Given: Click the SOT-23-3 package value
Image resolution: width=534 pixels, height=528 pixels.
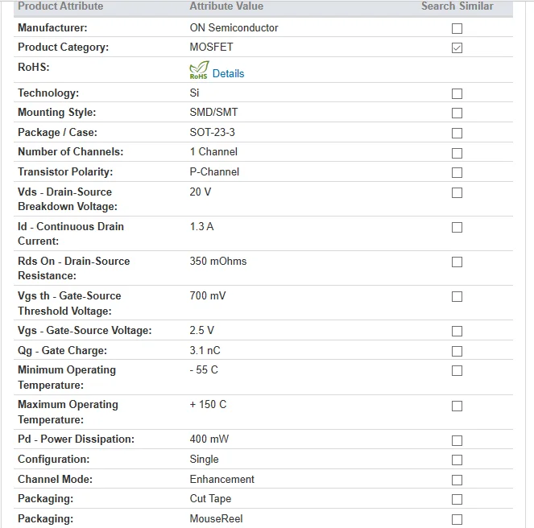Looking at the screenshot, I should (212, 132).
